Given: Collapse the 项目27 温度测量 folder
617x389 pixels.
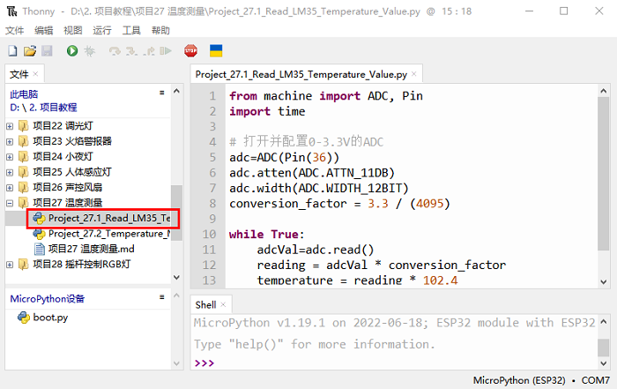Looking at the screenshot, I should coord(10,203).
